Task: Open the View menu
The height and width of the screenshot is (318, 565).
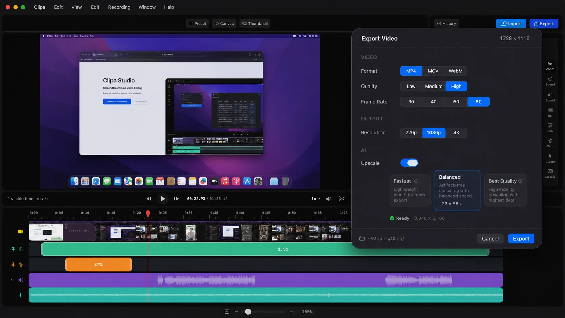Action: tap(76, 7)
